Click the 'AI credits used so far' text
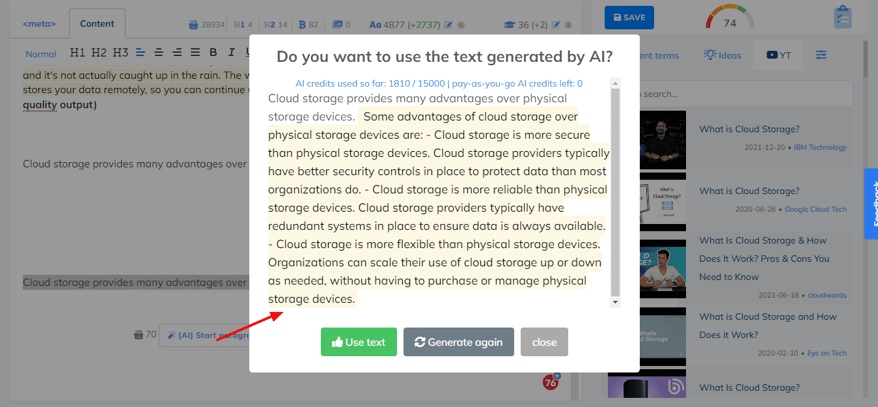 coord(370,83)
